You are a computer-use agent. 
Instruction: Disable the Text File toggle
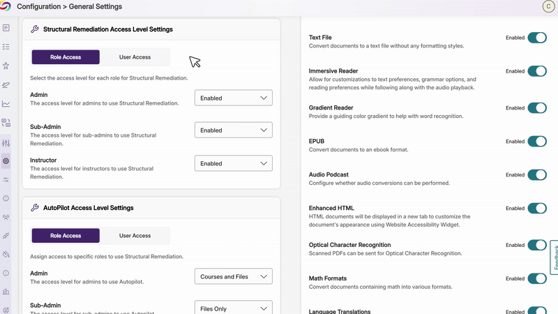(x=537, y=38)
